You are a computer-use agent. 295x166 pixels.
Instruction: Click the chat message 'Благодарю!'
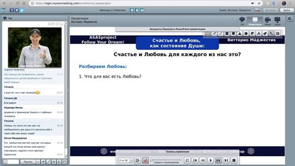point(10,103)
